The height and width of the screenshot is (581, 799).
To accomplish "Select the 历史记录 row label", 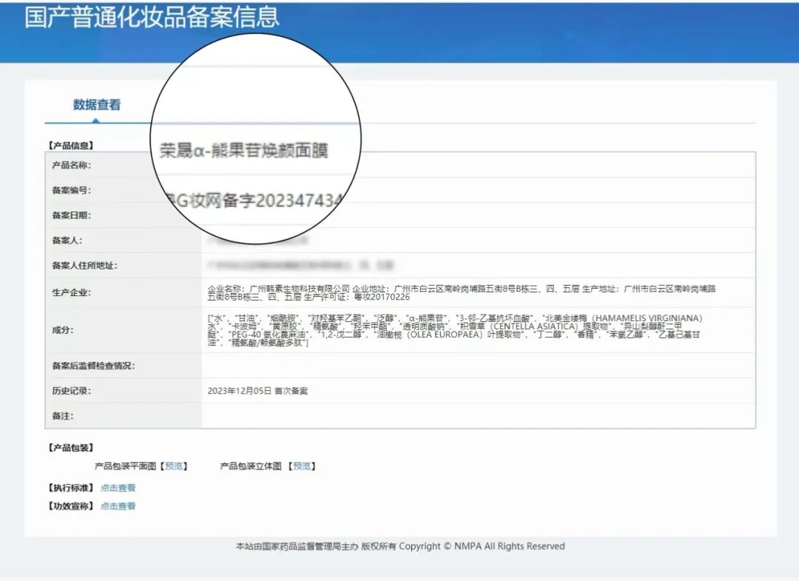I will click(x=71, y=391).
